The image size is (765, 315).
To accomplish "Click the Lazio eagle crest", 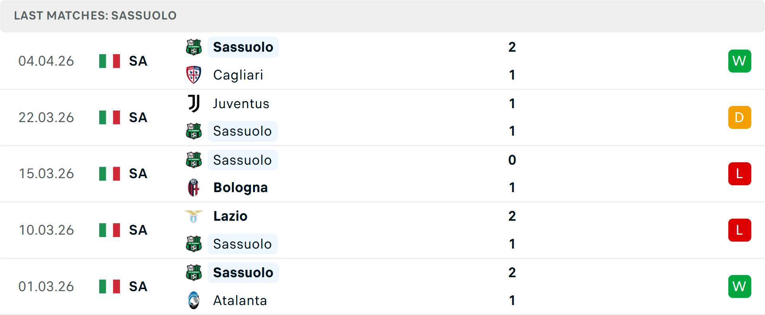I will [x=194, y=216].
